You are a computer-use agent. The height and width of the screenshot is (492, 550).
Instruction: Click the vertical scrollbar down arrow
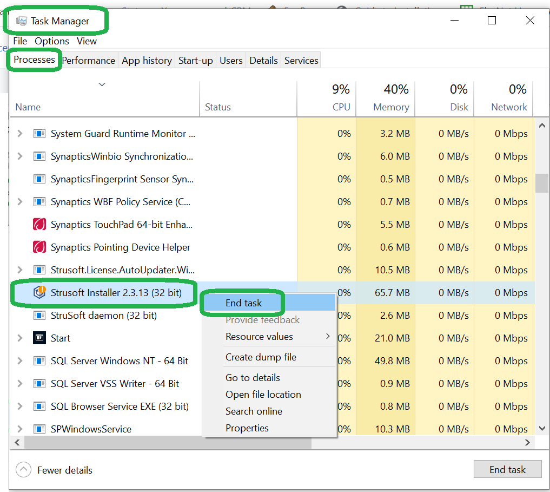coord(542,429)
